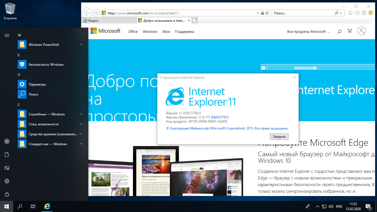Click the search magnifier on Microsoft page
Viewport: 377px width, 212px height.
point(339,32)
